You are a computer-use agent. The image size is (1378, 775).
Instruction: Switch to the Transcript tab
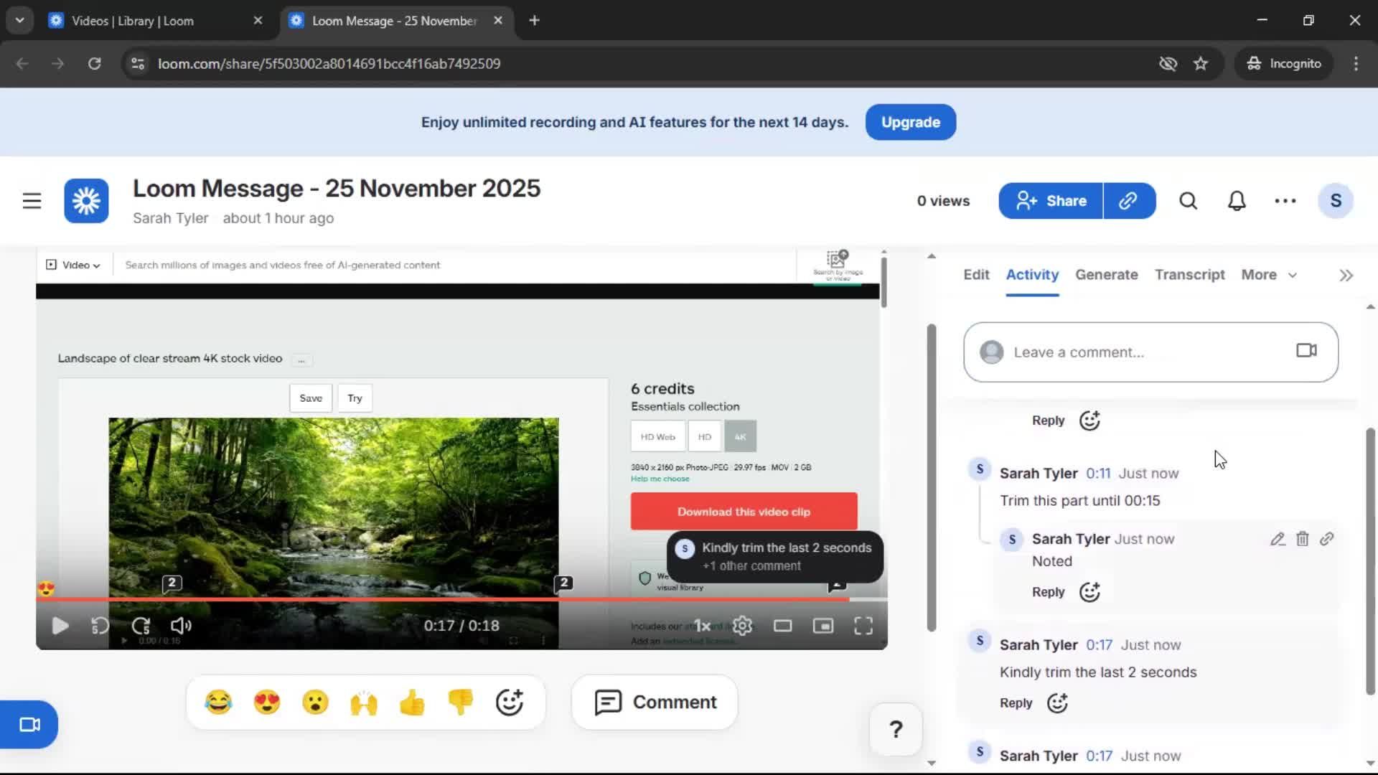(x=1189, y=275)
